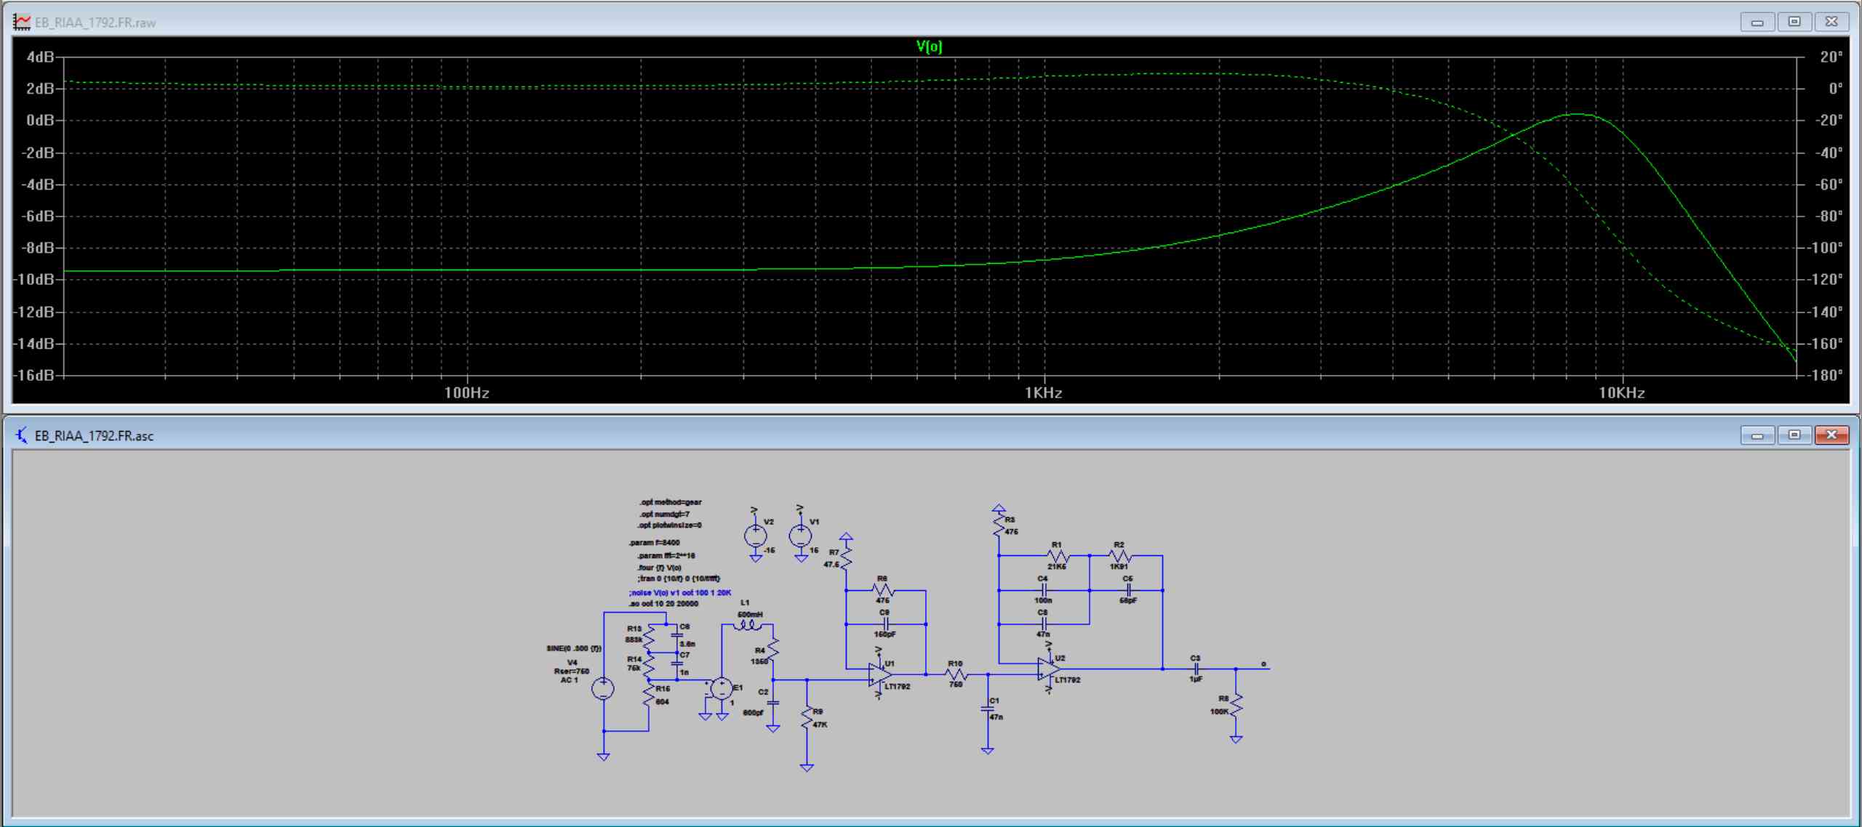
Task: Select resistor R6 symbol
Action: pyautogui.click(x=884, y=590)
